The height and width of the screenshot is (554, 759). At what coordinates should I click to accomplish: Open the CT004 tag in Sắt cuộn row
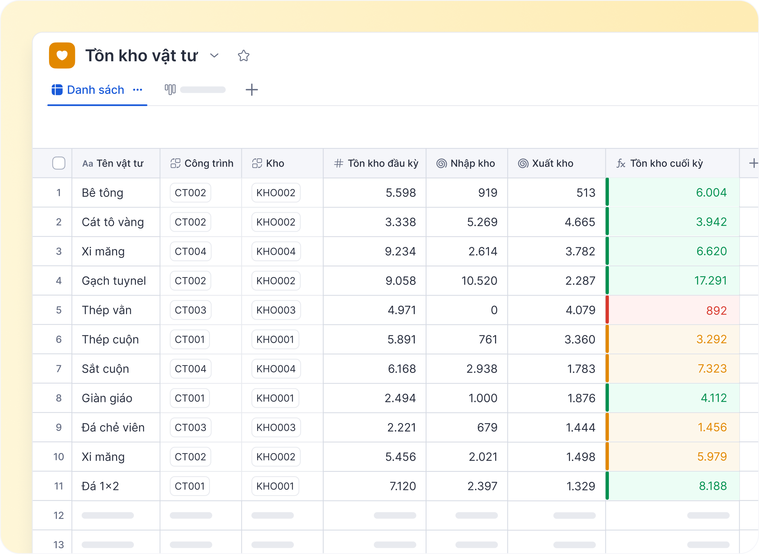click(190, 369)
